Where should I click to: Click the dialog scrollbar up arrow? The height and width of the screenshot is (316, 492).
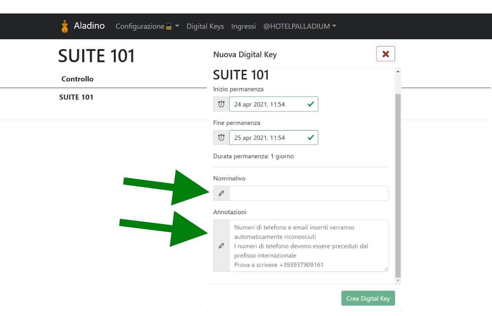click(x=398, y=71)
